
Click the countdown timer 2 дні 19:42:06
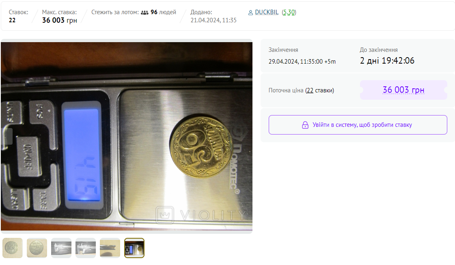pyautogui.click(x=387, y=60)
